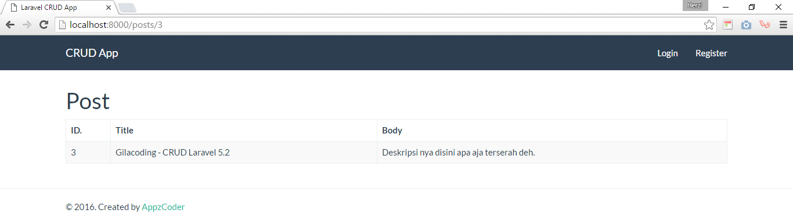
Task: Open the Login page from the navbar
Action: point(668,53)
